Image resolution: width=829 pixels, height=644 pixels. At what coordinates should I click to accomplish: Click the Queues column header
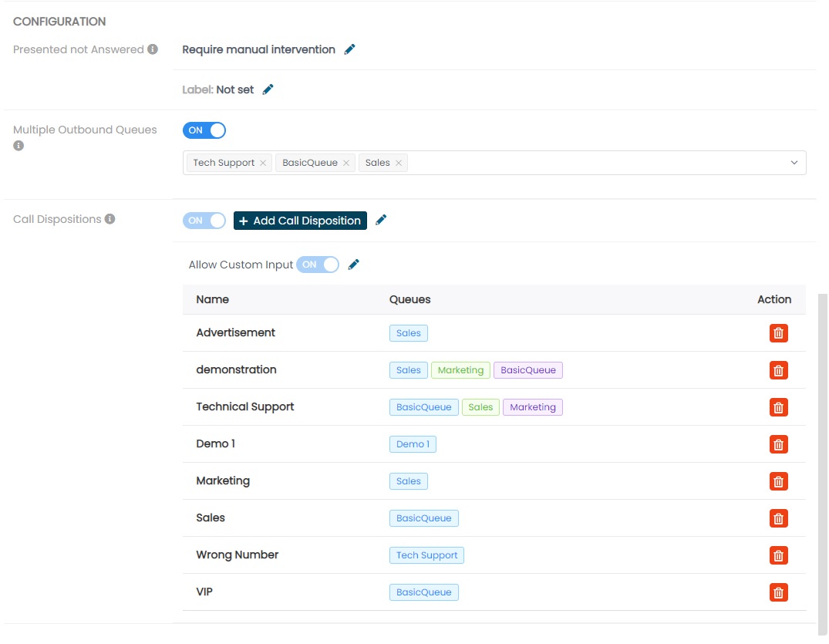point(409,299)
